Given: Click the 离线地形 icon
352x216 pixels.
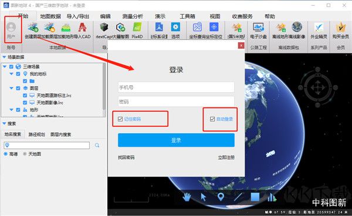Looking at the screenshot, I should point(280,28).
